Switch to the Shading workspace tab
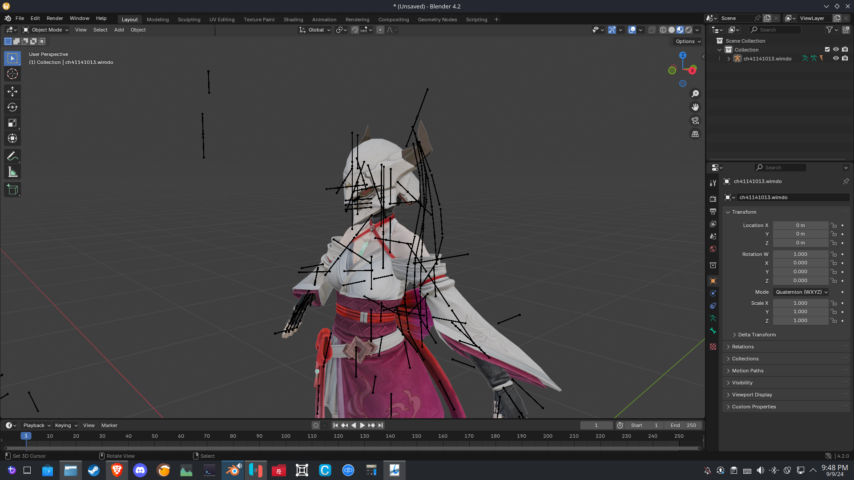Viewport: 854px width, 480px height. 293,20
